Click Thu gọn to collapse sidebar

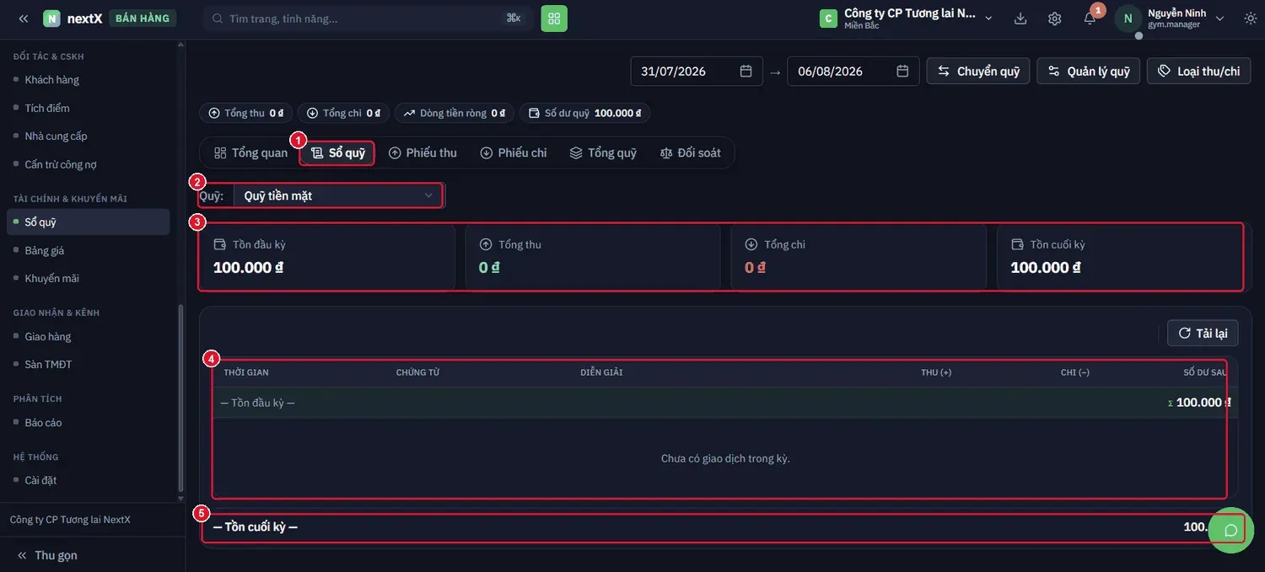[47, 555]
